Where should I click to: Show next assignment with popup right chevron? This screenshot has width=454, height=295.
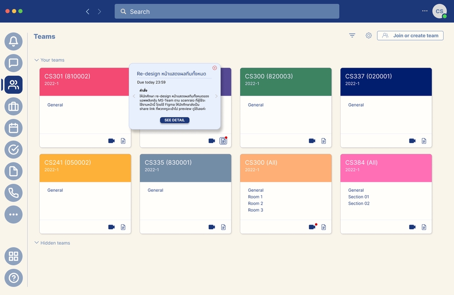tap(216, 96)
